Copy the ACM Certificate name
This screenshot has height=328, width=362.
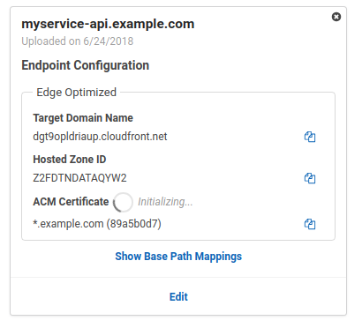point(310,224)
